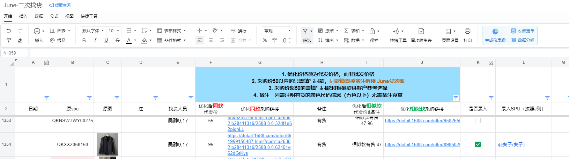
Task: Open the 1688 link in J1354
Action: coord(422,145)
